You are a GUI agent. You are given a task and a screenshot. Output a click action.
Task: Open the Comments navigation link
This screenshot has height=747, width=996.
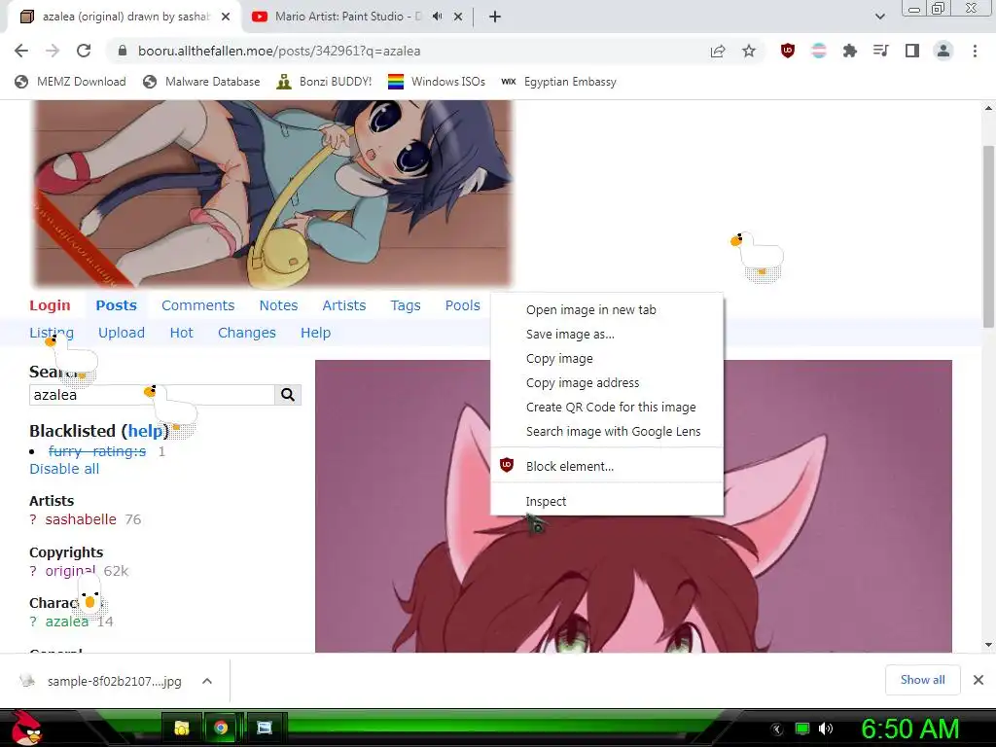[197, 305]
